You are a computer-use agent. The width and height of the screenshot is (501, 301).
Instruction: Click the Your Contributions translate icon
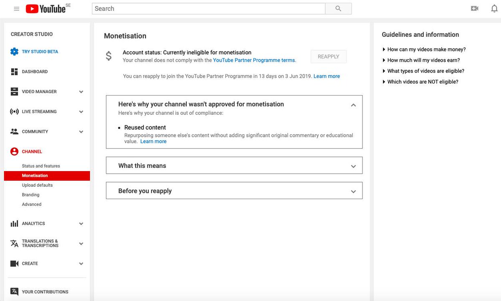[14, 292]
